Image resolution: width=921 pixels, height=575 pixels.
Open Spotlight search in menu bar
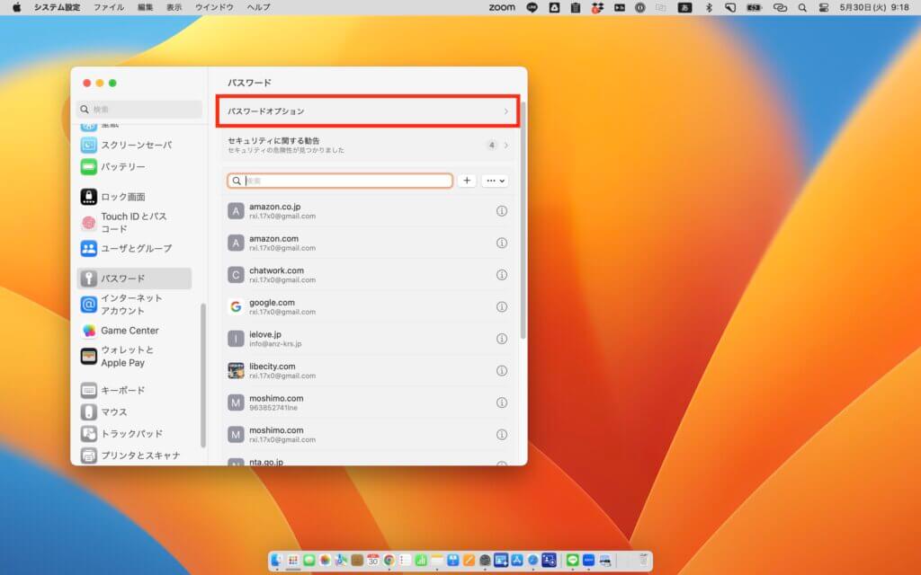[802, 7]
